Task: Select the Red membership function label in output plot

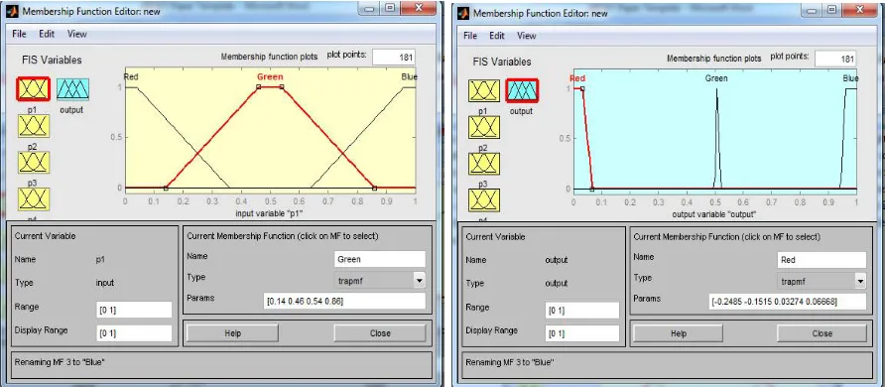Action: pyautogui.click(x=578, y=78)
